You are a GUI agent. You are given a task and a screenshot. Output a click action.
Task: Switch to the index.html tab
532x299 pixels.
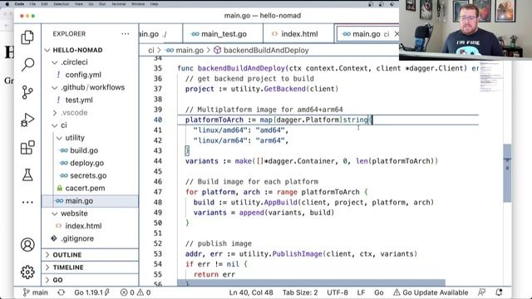point(298,34)
